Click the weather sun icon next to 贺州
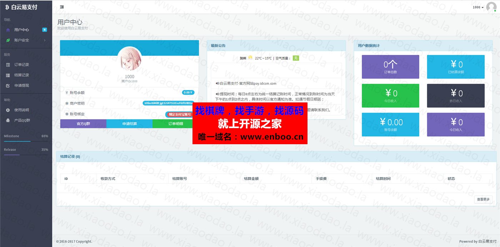Viewport: 500px width, 247px height. coord(250,58)
